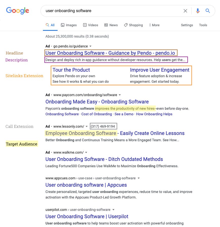Screen dimensions: 220x227
Task: Expand the More menu
Action: click(154, 25)
